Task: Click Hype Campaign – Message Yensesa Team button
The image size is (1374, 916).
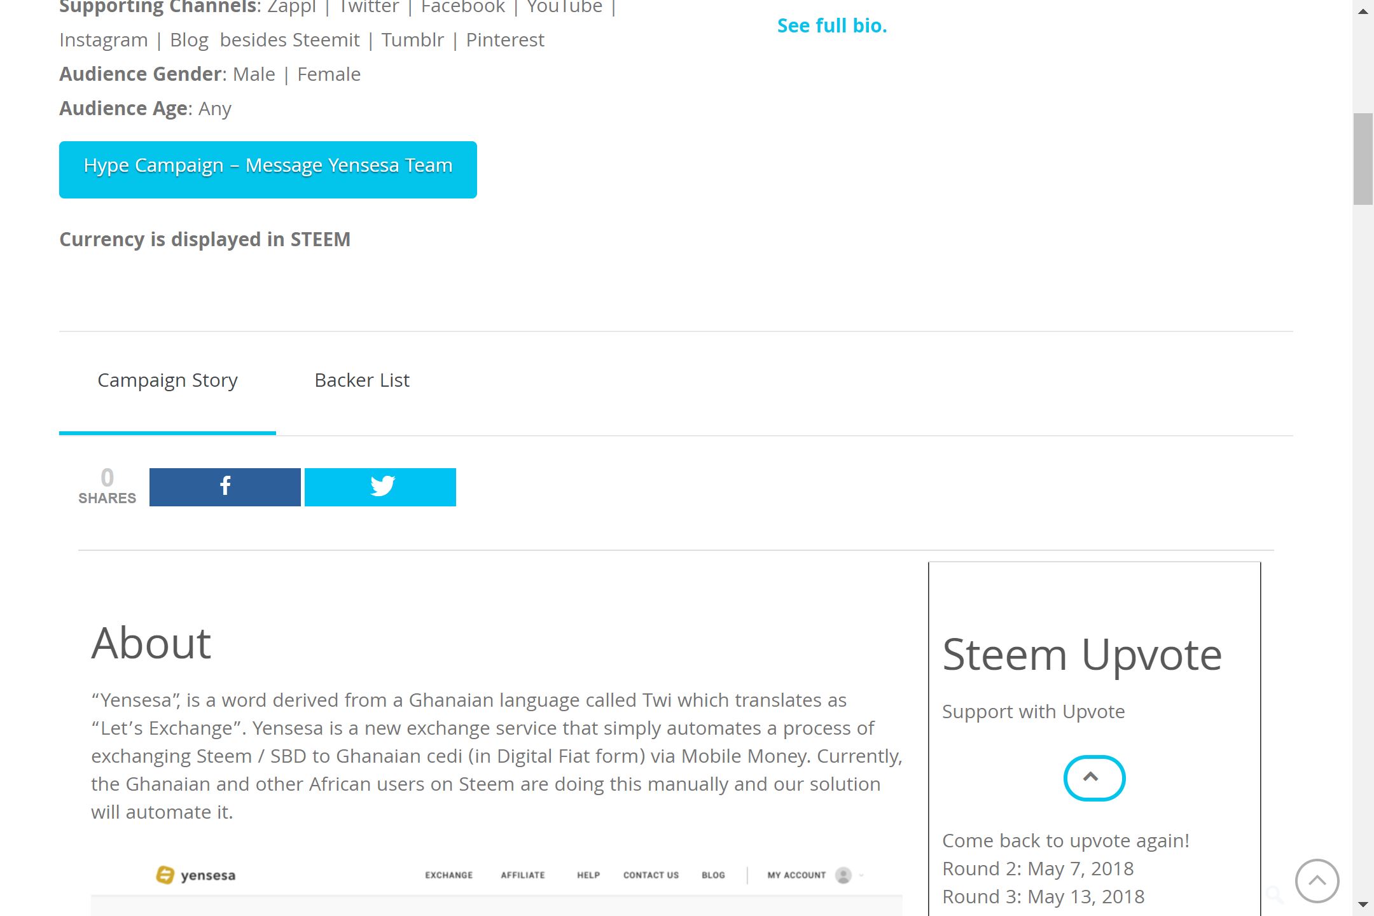Action: pos(268,170)
